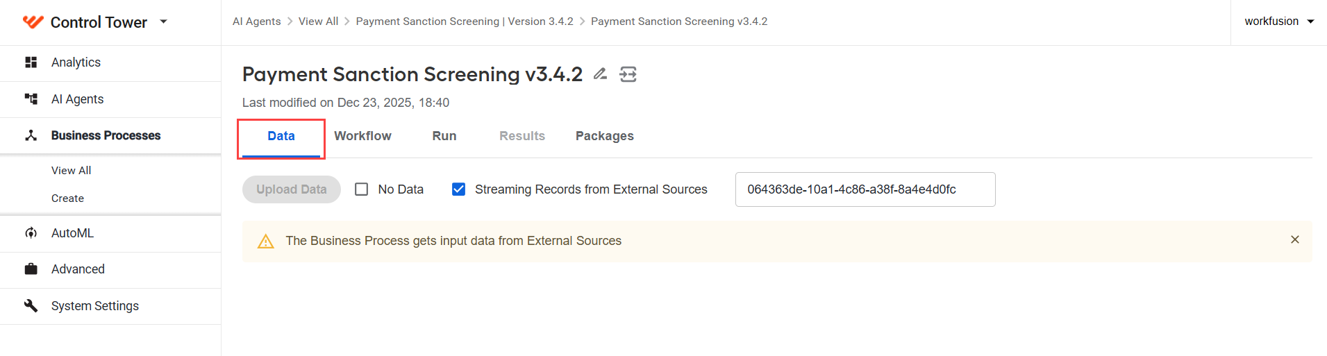Click the AutoML sidebar icon
The height and width of the screenshot is (356, 1327).
(x=31, y=233)
